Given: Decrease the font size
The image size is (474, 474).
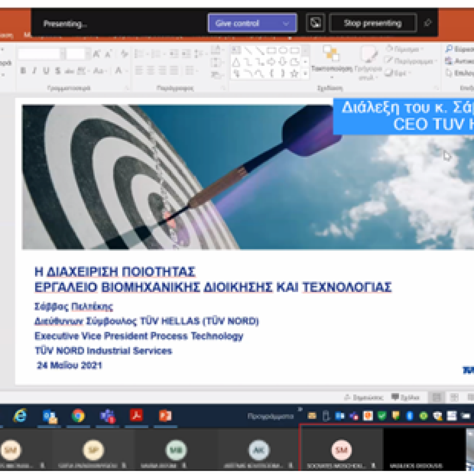Looking at the screenshot, I should [x=108, y=54].
